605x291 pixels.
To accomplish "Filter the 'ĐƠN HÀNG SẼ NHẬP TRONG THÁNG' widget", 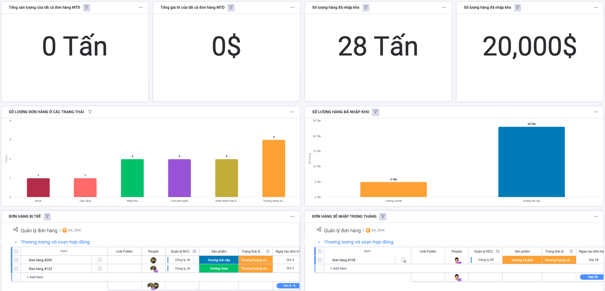I will pos(383,217).
